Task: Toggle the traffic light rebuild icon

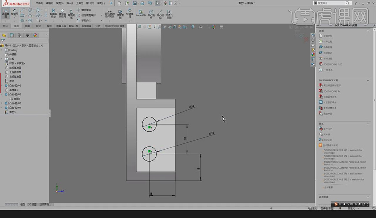Action: (x=165, y=3)
